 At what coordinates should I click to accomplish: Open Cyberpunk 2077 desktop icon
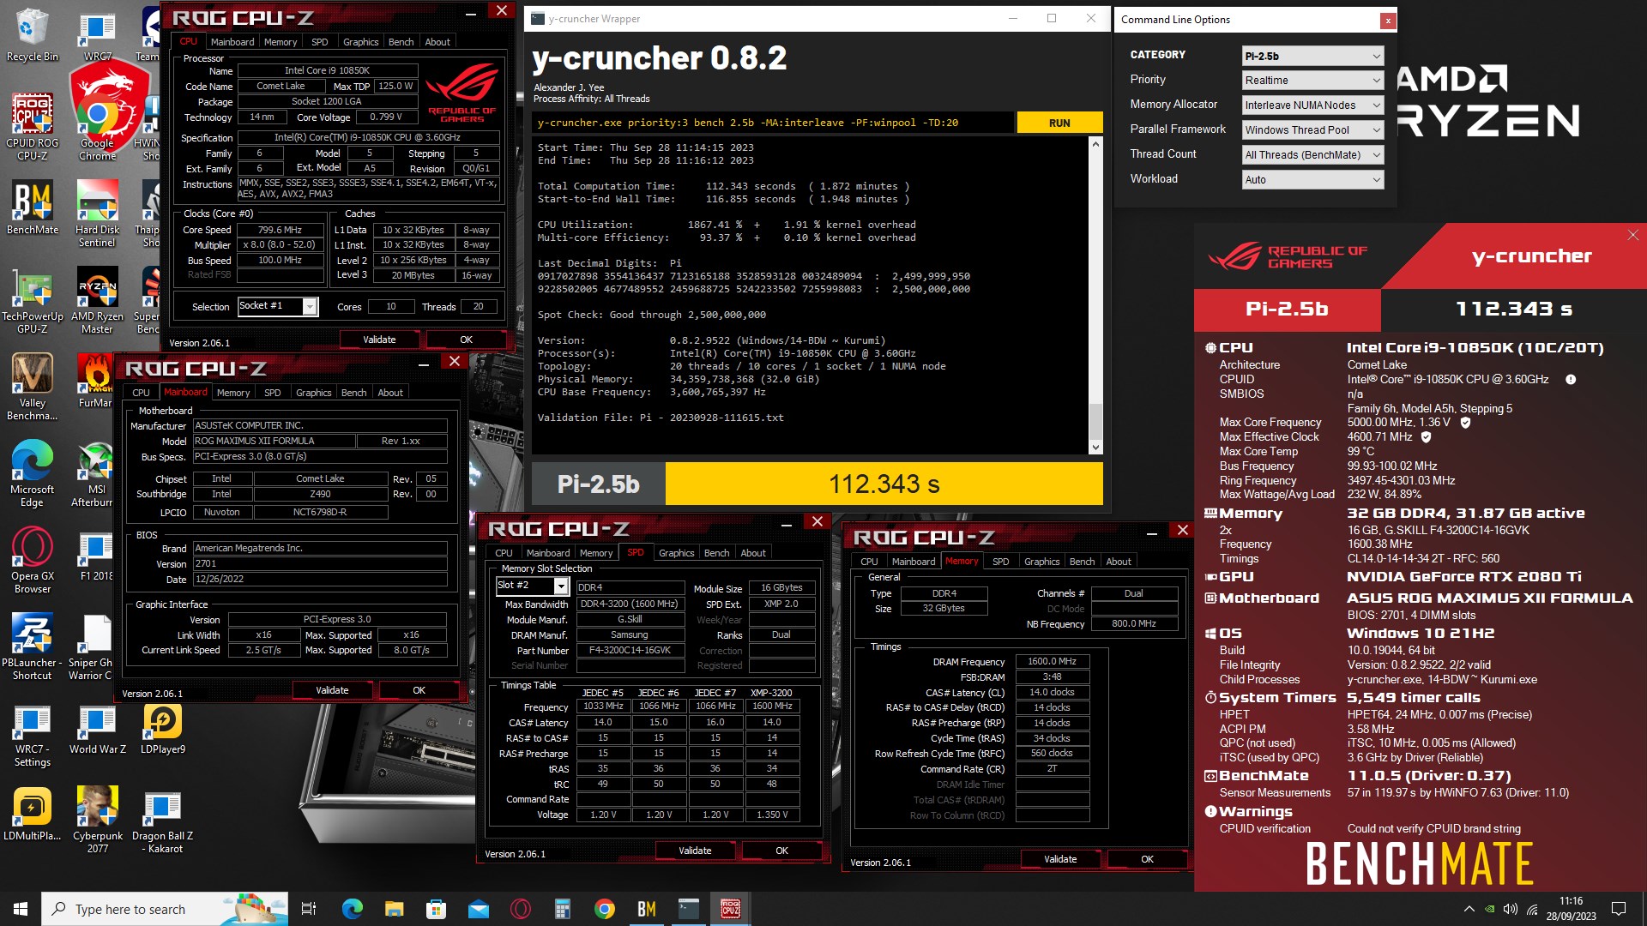pos(97,819)
